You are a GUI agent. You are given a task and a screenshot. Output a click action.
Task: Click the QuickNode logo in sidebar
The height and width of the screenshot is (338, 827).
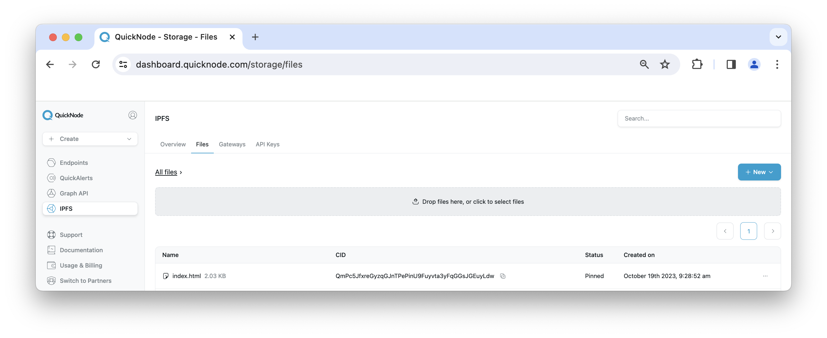[x=63, y=115]
